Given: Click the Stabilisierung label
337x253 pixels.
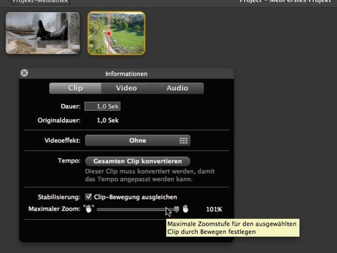Looking at the screenshot, I should click(59, 197).
